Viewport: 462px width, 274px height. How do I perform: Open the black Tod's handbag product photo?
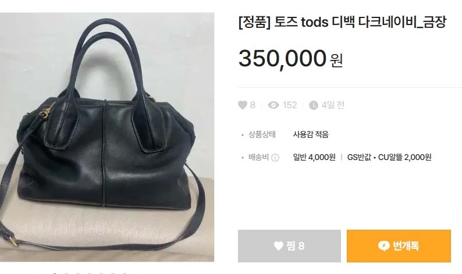[x=107, y=137]
